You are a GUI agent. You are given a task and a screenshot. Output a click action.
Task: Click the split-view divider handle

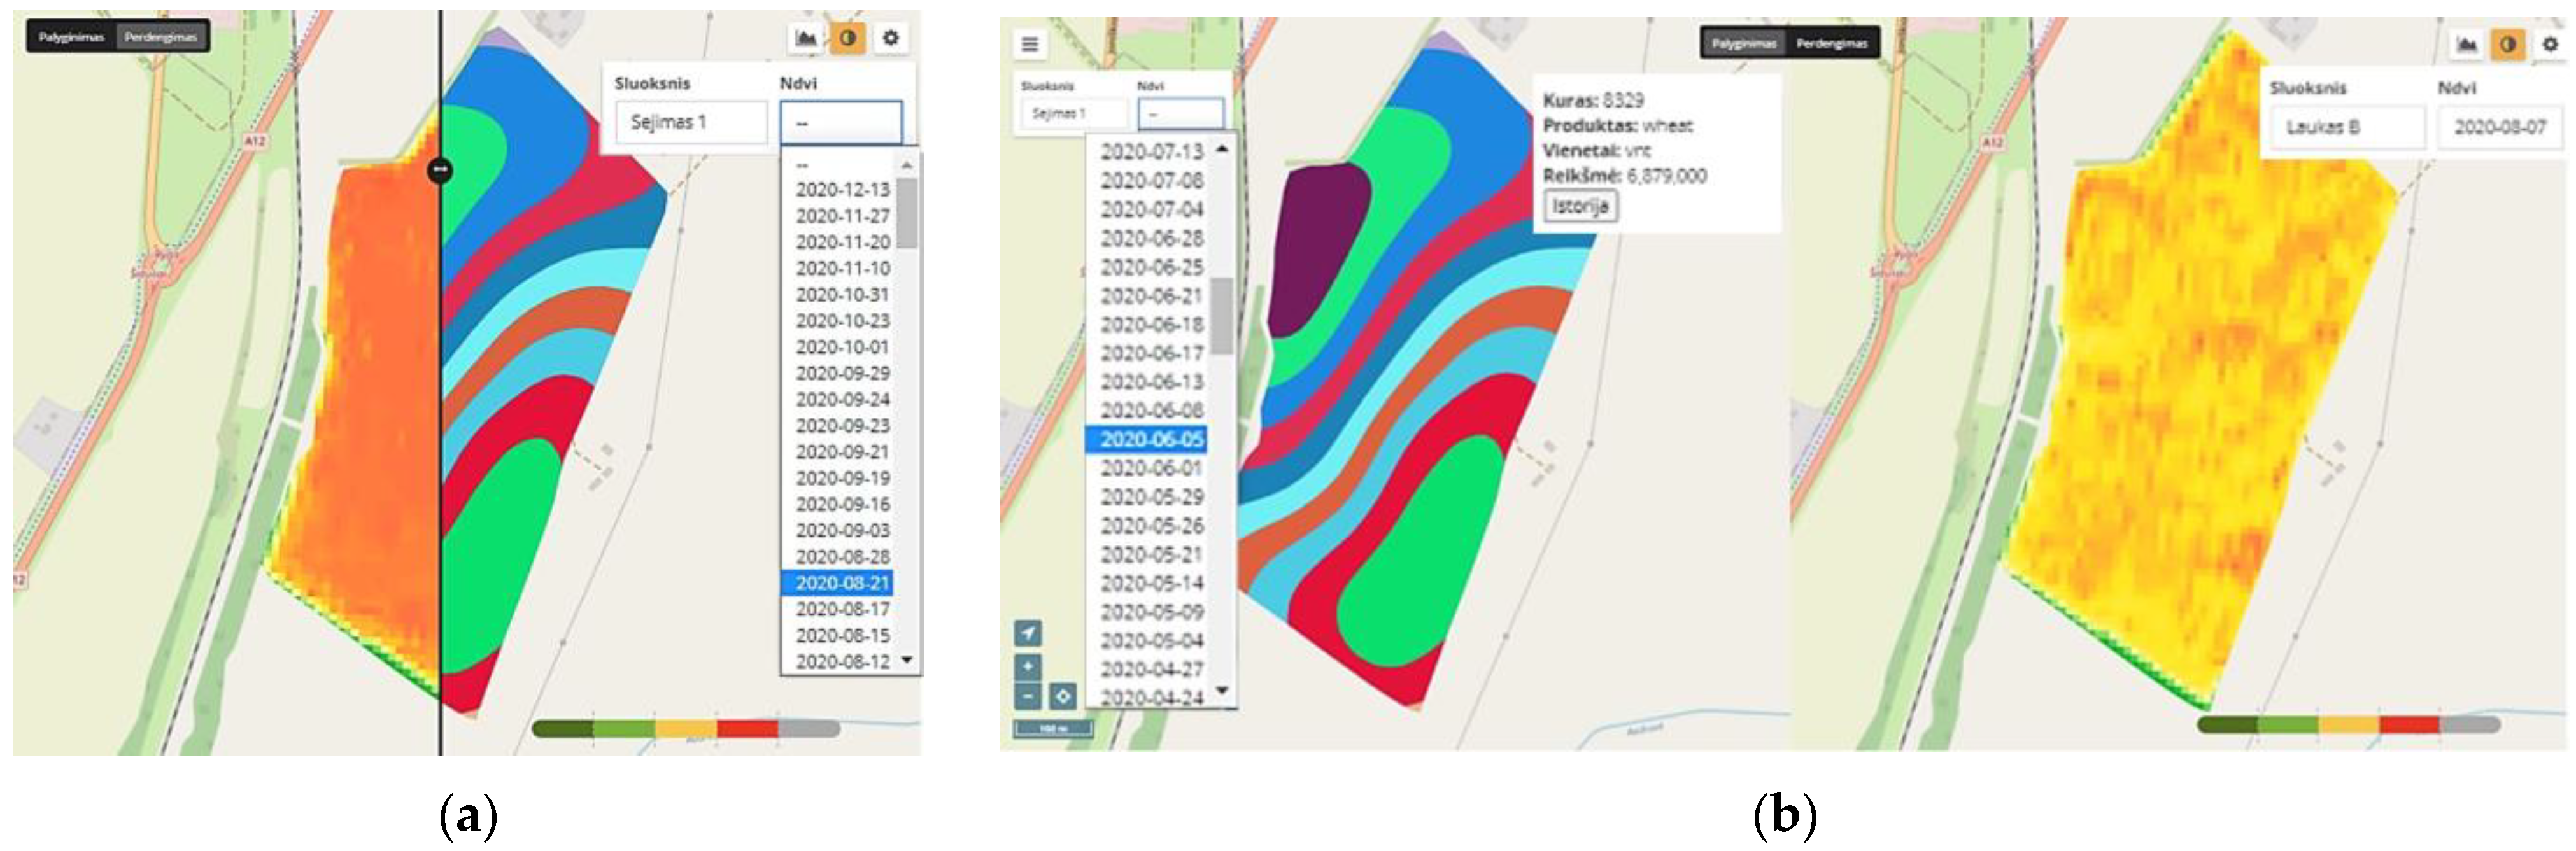tap(440, 170)
